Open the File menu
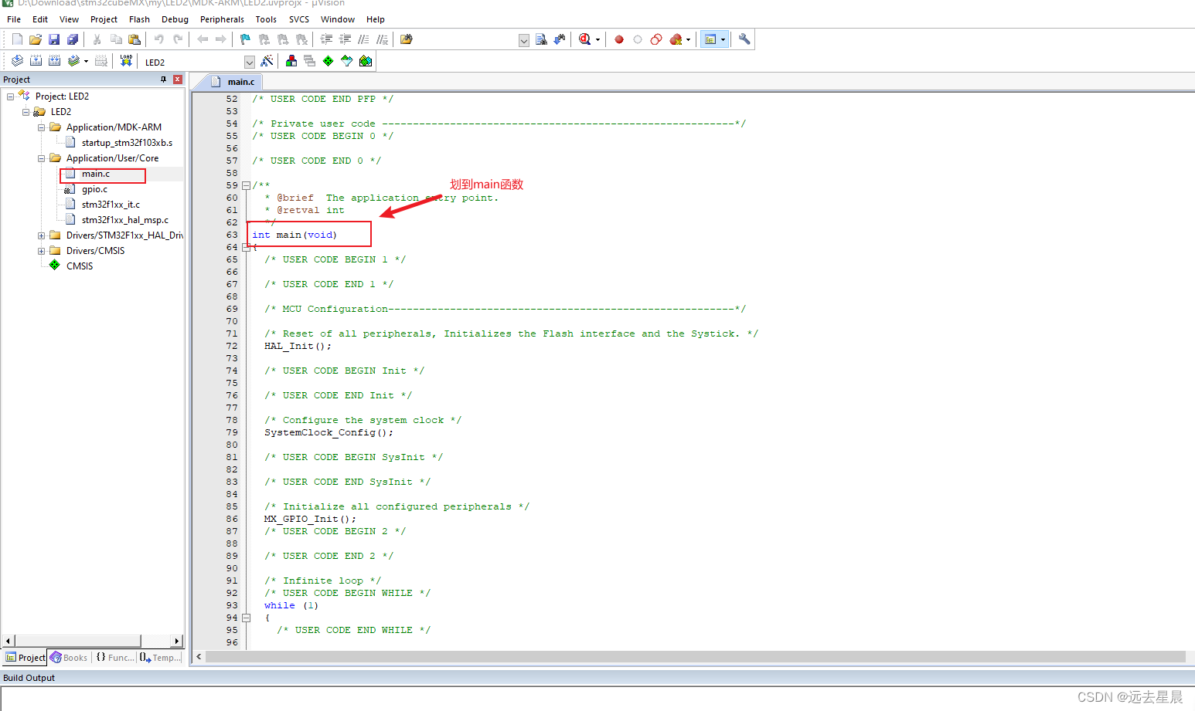 tap(14, 19)
